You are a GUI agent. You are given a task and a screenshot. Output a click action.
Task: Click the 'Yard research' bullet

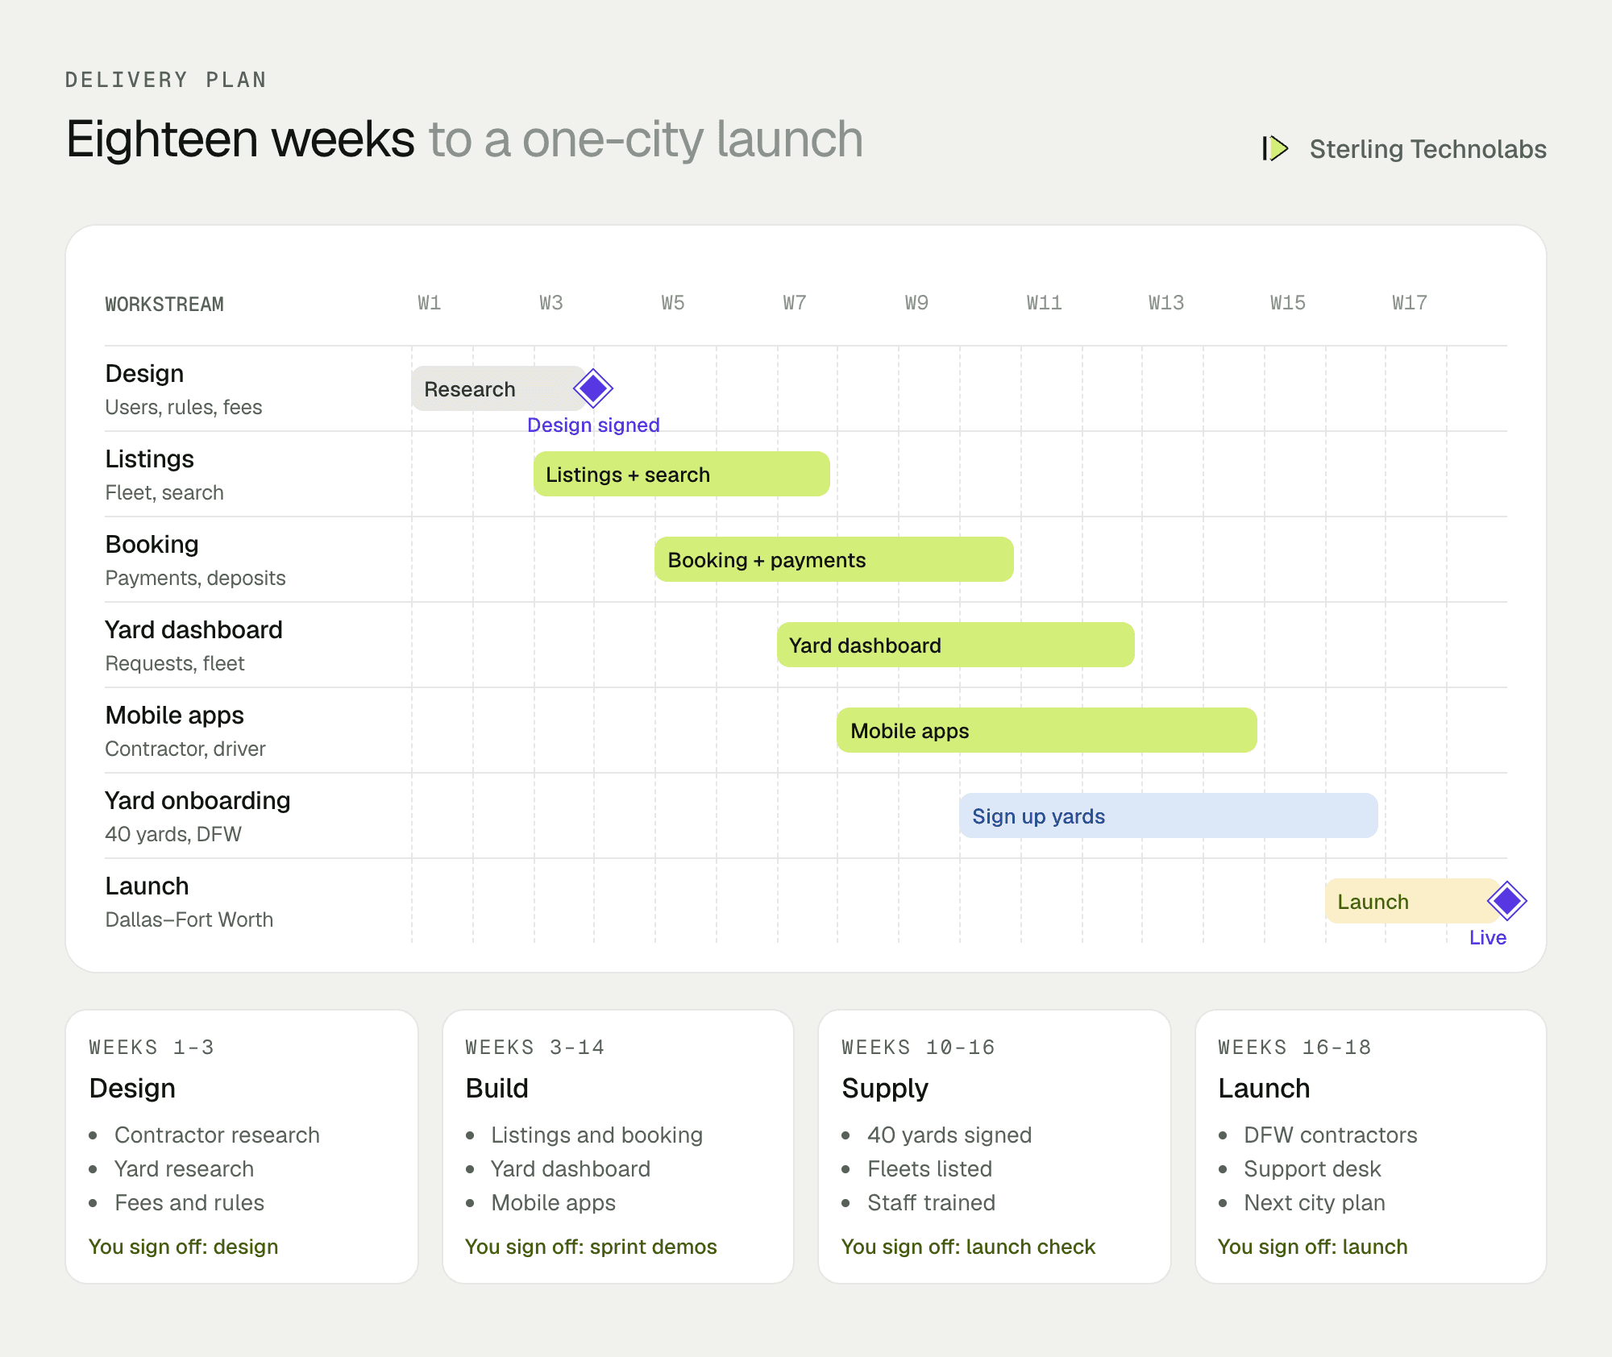[x=184, y=1168]
